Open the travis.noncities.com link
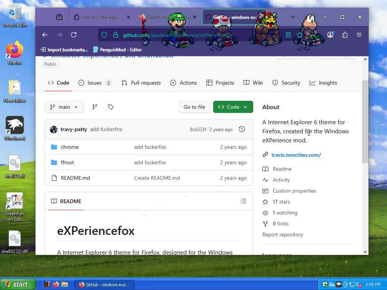Image resolution: width=387 pixels, height=290 pixels. click(296, 155)
